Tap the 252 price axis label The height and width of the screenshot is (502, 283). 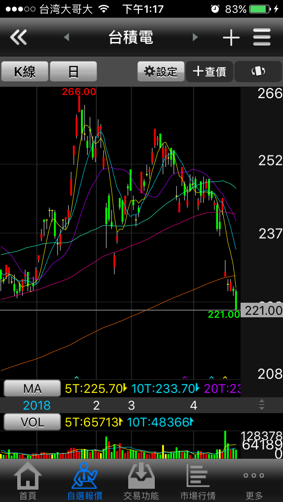point(271,161)
